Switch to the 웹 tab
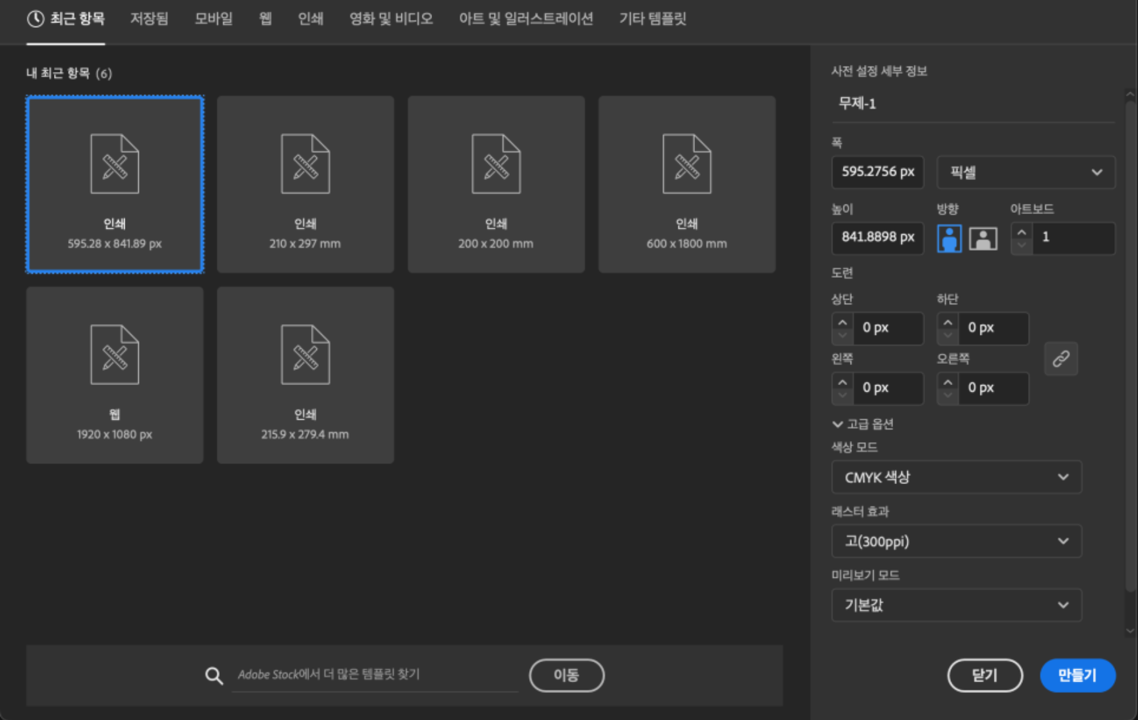 tap(266, 19)
